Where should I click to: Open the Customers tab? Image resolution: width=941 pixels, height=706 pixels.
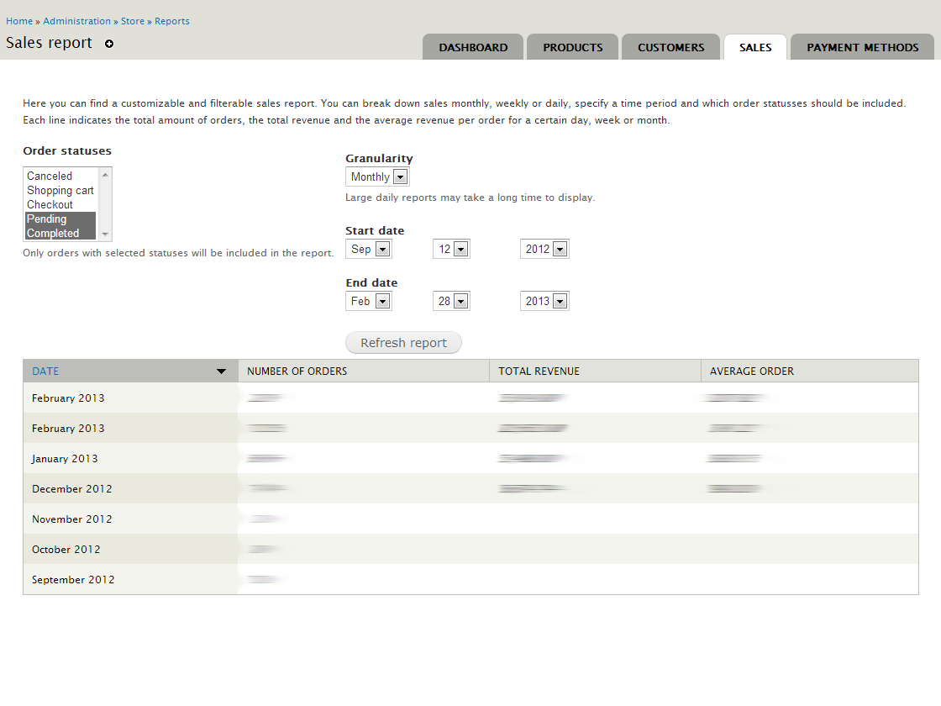tap(670, 48)
